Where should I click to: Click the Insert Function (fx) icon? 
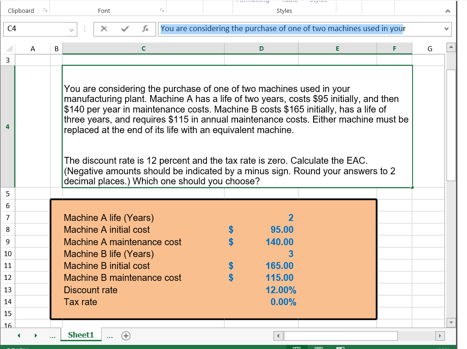[x=146, y=29]
